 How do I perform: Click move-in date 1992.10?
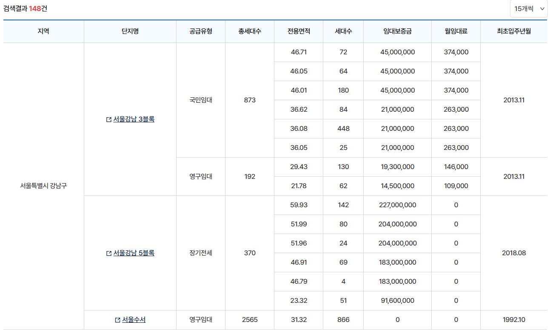coord(514,320)
